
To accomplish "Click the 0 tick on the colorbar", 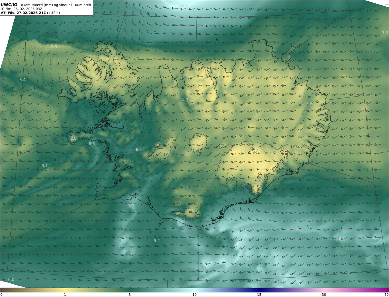I will click(x=1, y=295).
